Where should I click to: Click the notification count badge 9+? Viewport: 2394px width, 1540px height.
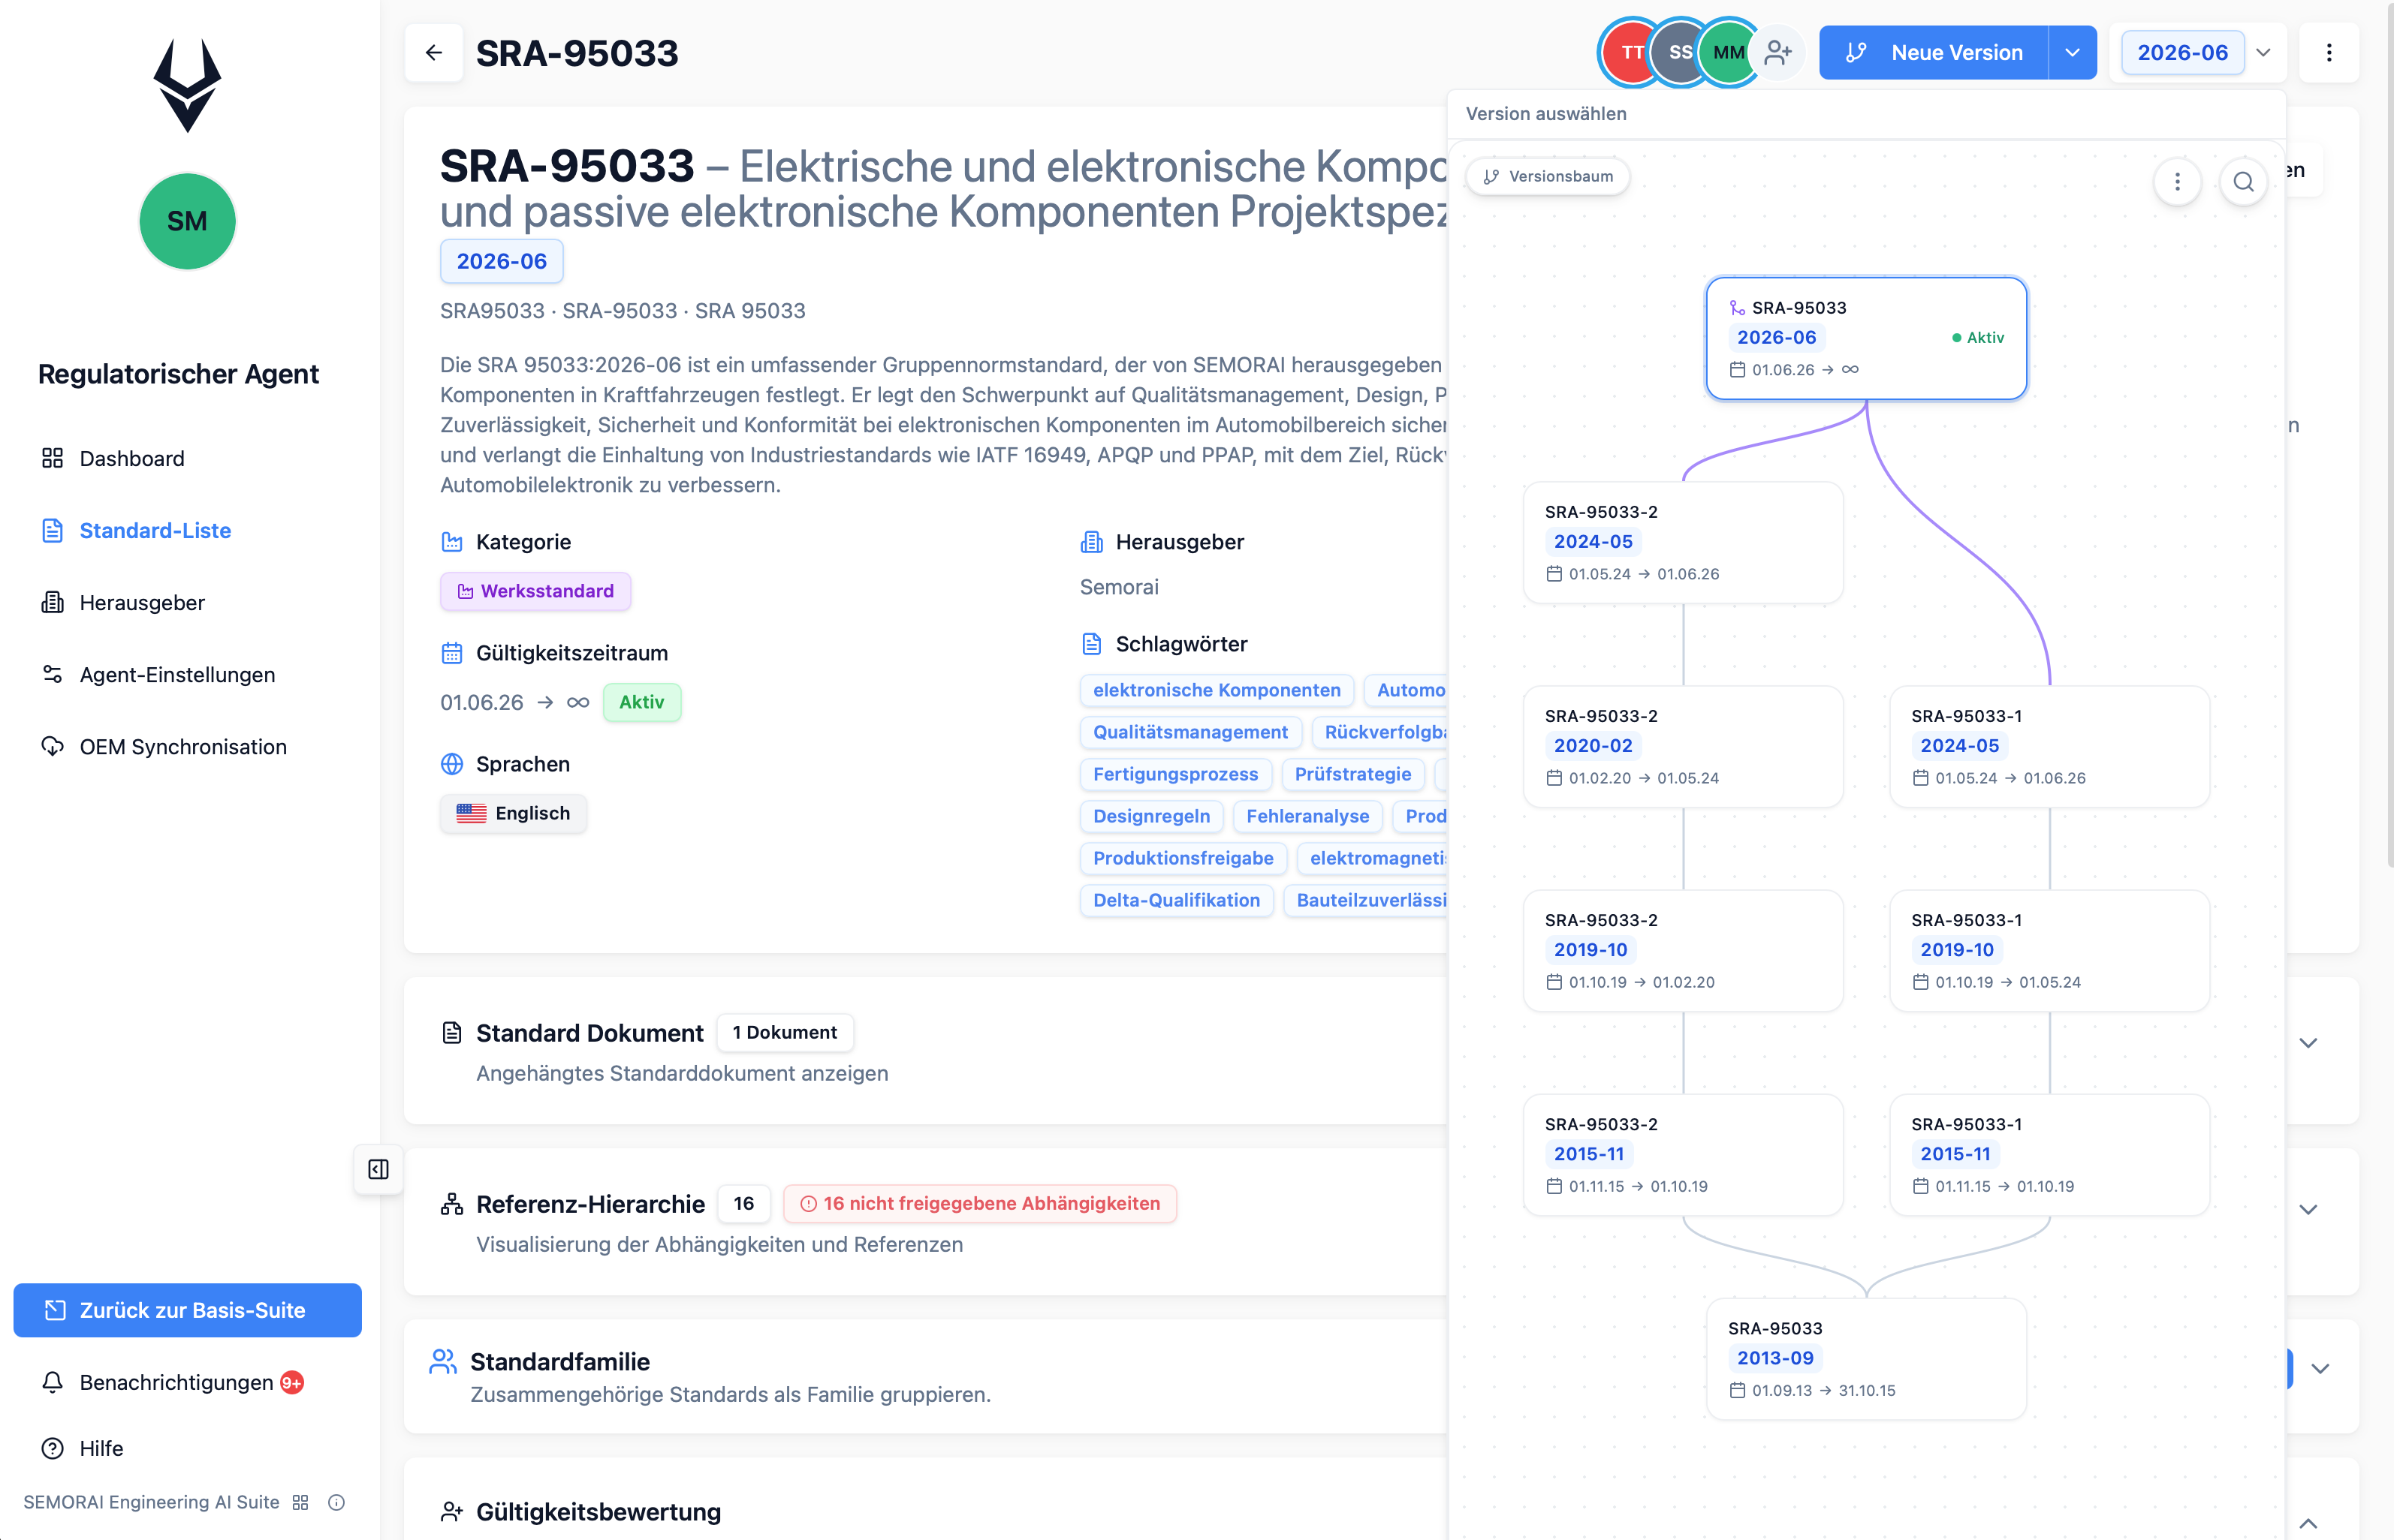pos(292,1383)
